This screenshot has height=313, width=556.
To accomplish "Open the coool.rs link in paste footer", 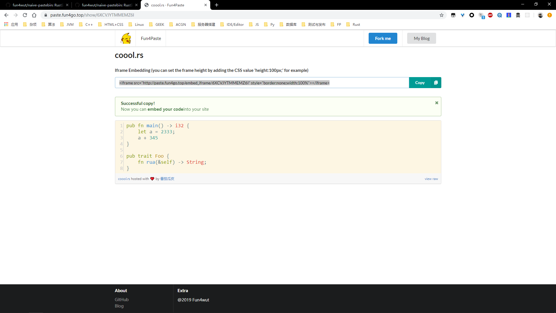I will coord(124,179).
